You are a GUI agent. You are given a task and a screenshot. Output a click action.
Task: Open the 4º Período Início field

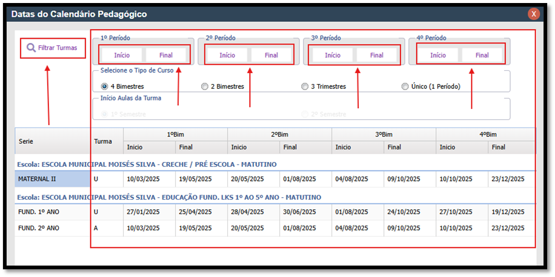click(x=438, y=55)
